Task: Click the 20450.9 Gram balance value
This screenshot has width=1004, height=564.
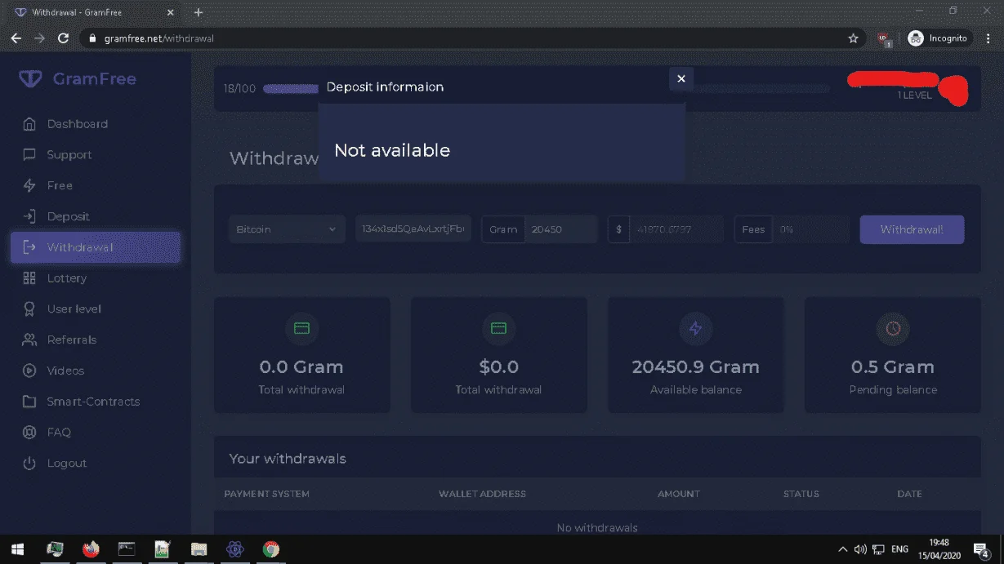Action: point(695,367)
